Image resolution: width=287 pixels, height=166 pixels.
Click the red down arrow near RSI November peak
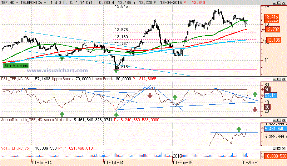coord(150,95)
